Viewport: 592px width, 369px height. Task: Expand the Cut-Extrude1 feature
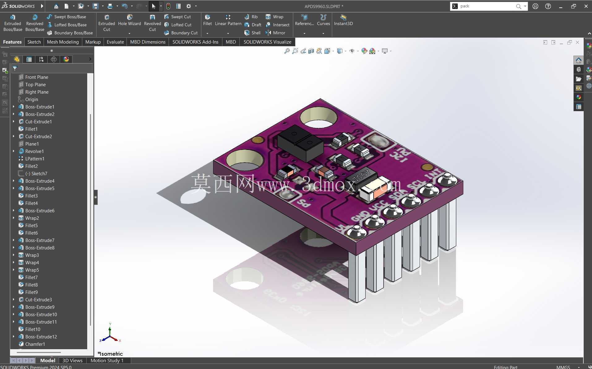click(x=14, y=121)
